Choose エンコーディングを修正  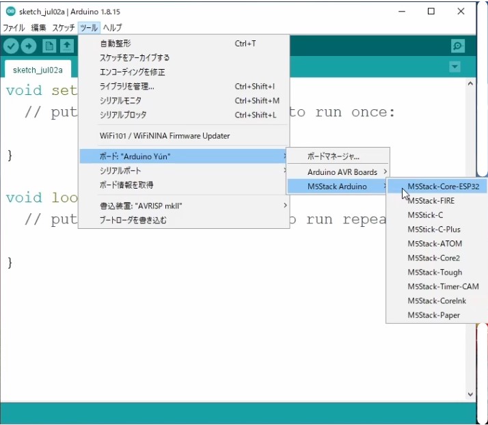click(185, 72)
